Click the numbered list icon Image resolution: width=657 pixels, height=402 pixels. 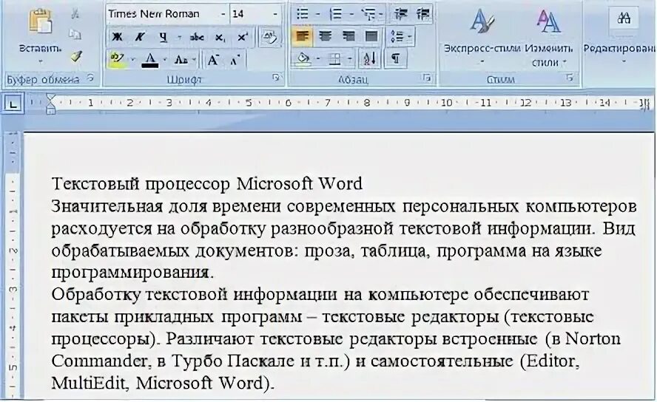click(336, 15)
